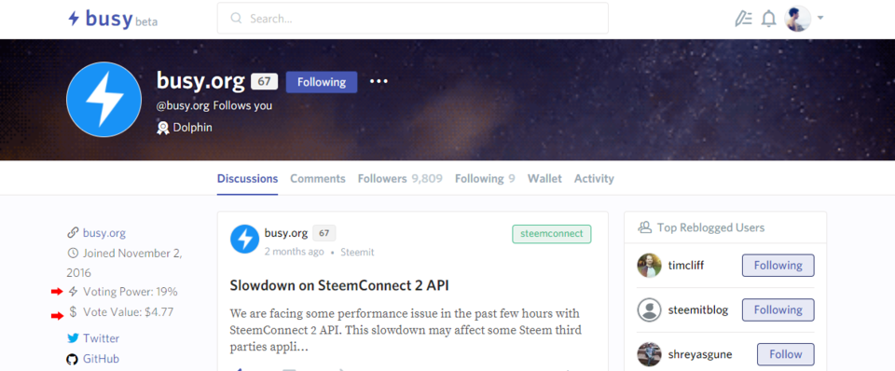The width and height of the screenshot is (895, 371).
Task: Click the Dolphin badge icon
Action: tap(162, 128)
